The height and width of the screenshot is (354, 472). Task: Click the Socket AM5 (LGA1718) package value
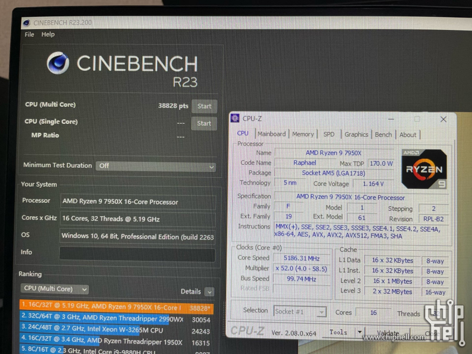pos(333,173)
